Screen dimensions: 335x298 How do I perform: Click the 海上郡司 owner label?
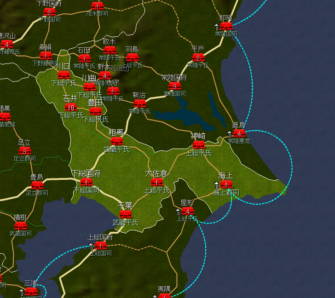[226, 193]
